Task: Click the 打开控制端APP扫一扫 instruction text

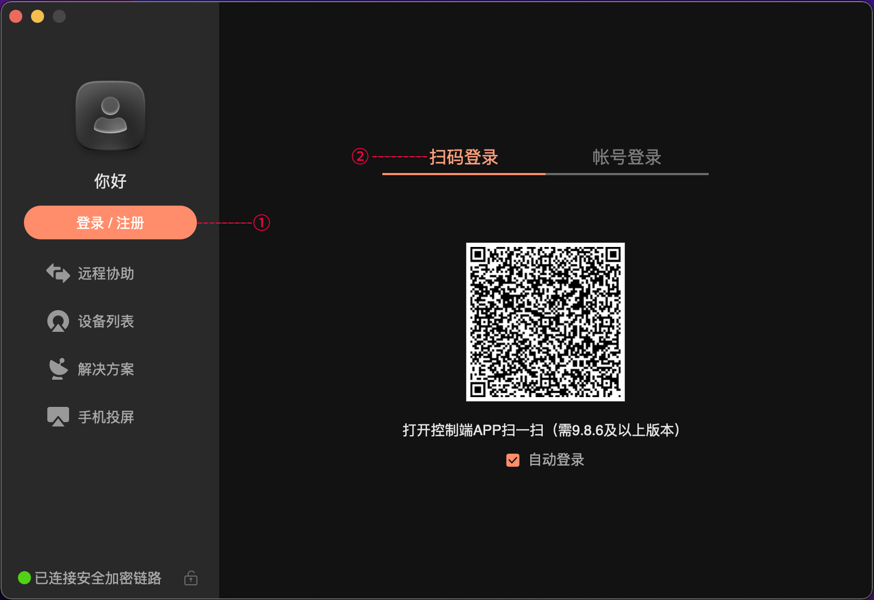Action: tap(541, 430)
